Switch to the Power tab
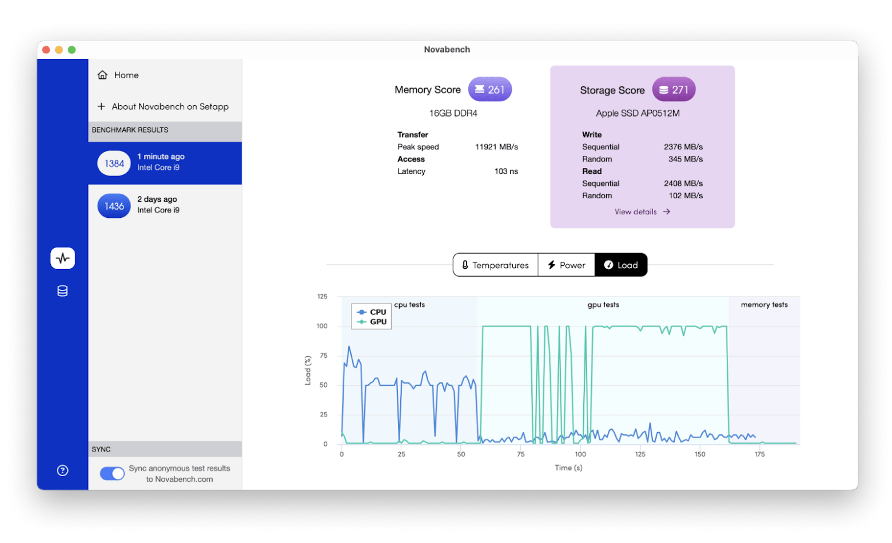This screenshot has width=892, height=543. tap(566, 265)
